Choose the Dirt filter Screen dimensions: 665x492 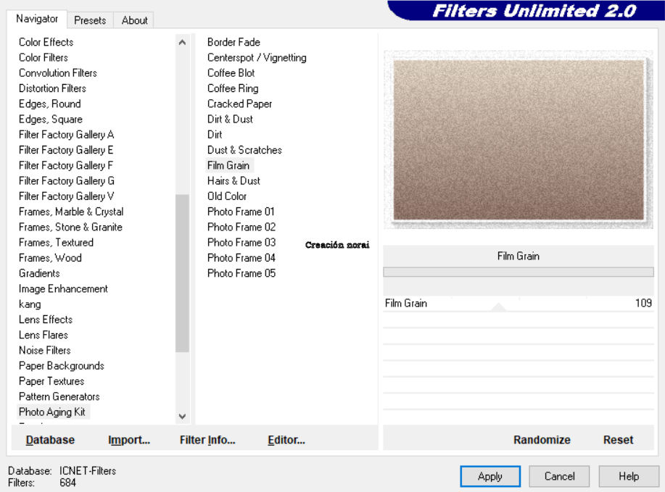tap(215, 134)
